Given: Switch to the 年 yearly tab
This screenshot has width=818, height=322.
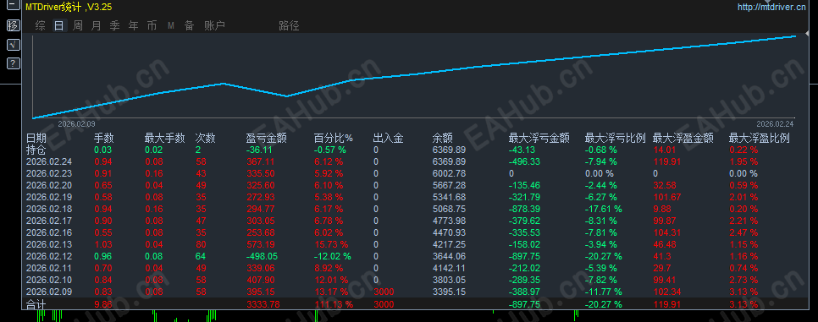Looking at the screenshot, I should (134, 25).
